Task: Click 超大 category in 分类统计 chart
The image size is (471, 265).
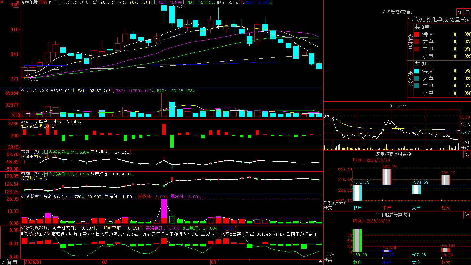Action: click(x=446, y=262)
